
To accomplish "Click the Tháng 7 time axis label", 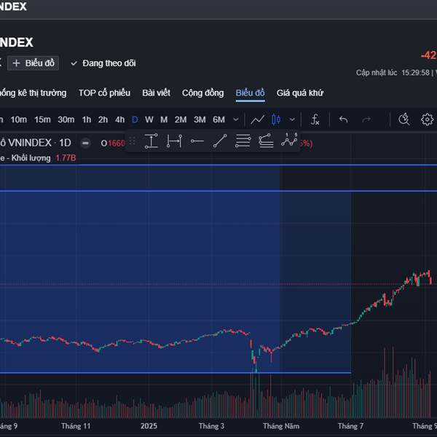I will [350, 426].
